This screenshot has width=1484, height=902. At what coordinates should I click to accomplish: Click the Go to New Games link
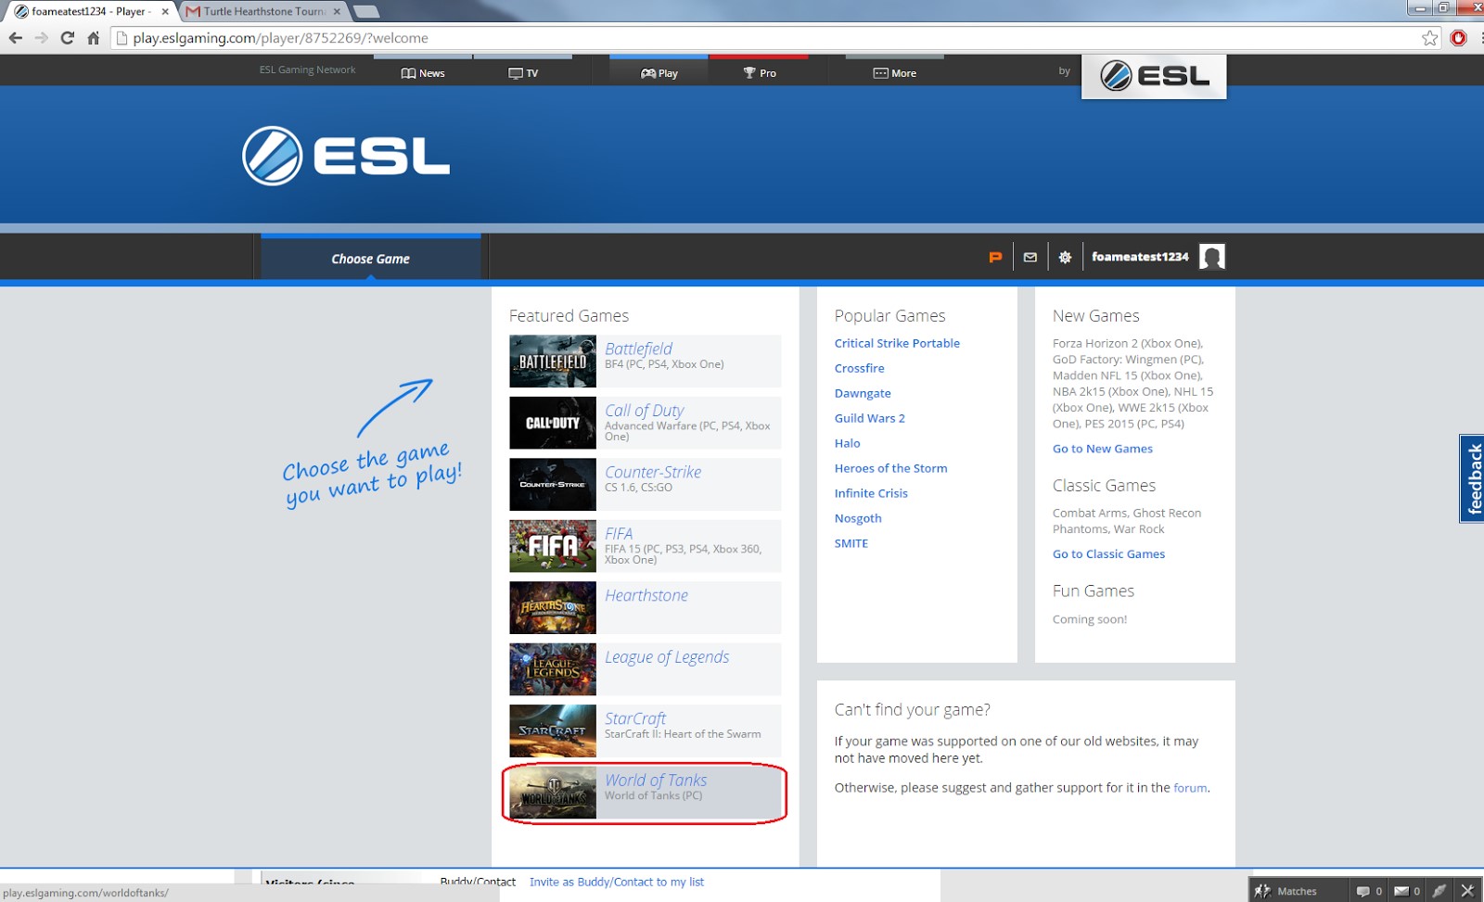pyautogui.click(x=1102, y=449)
